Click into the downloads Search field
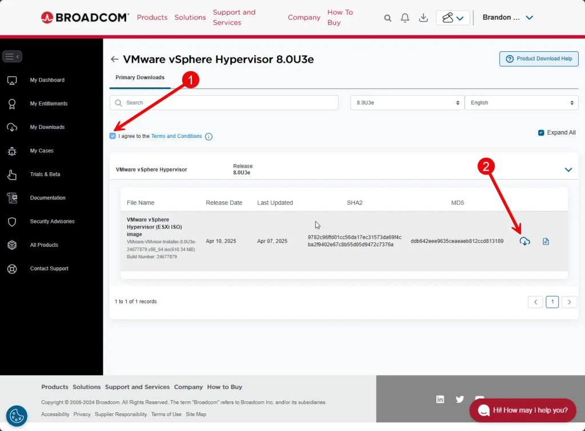Screen dimensions: 585x431 [x=229, y=103]
